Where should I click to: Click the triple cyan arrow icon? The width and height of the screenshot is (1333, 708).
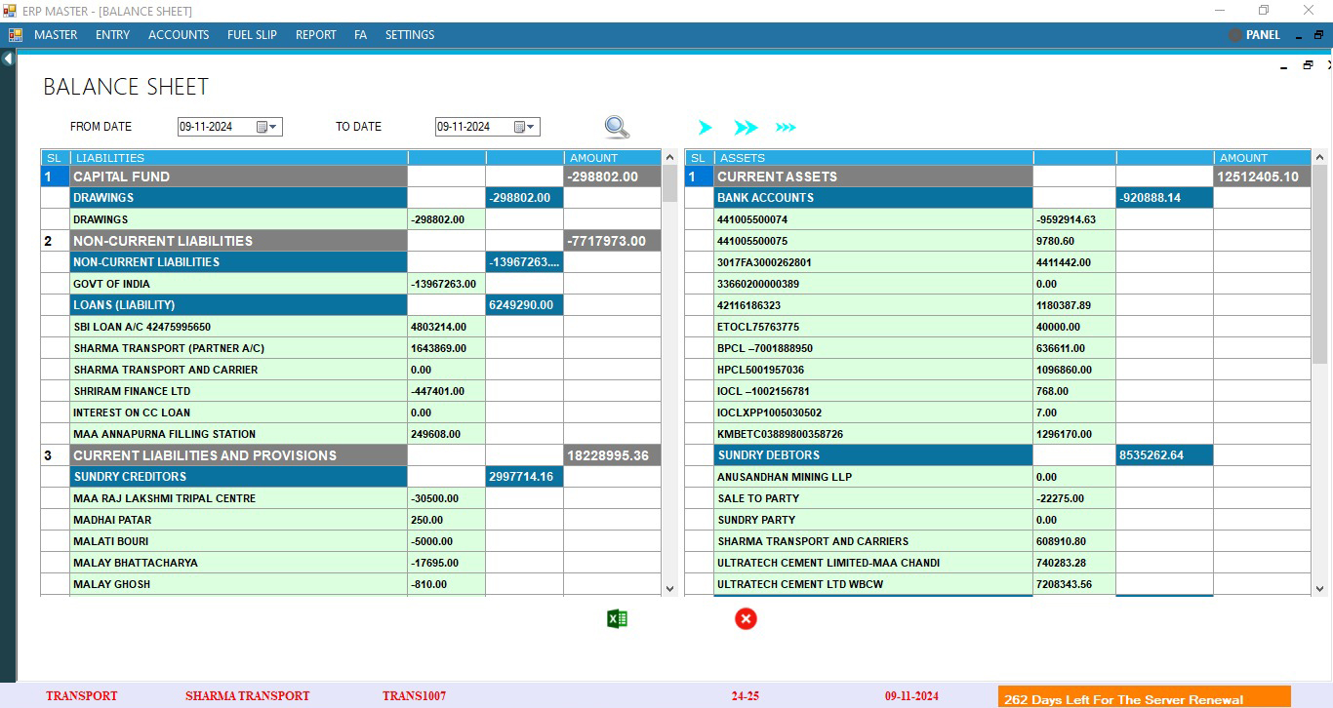(x=786, y=128)
